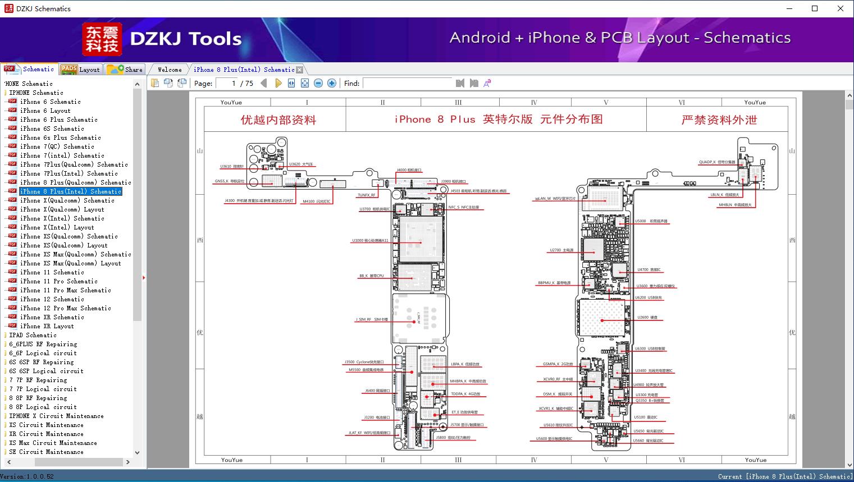Zoom out with the minus icon
Viewport: 854px width, 482px height.
(318, 83)
